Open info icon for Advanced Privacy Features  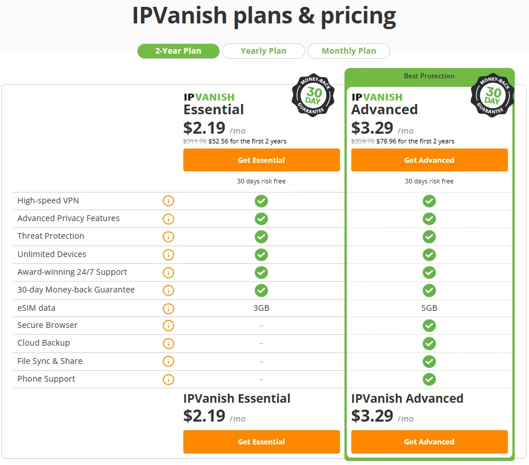tap(168, 219)
